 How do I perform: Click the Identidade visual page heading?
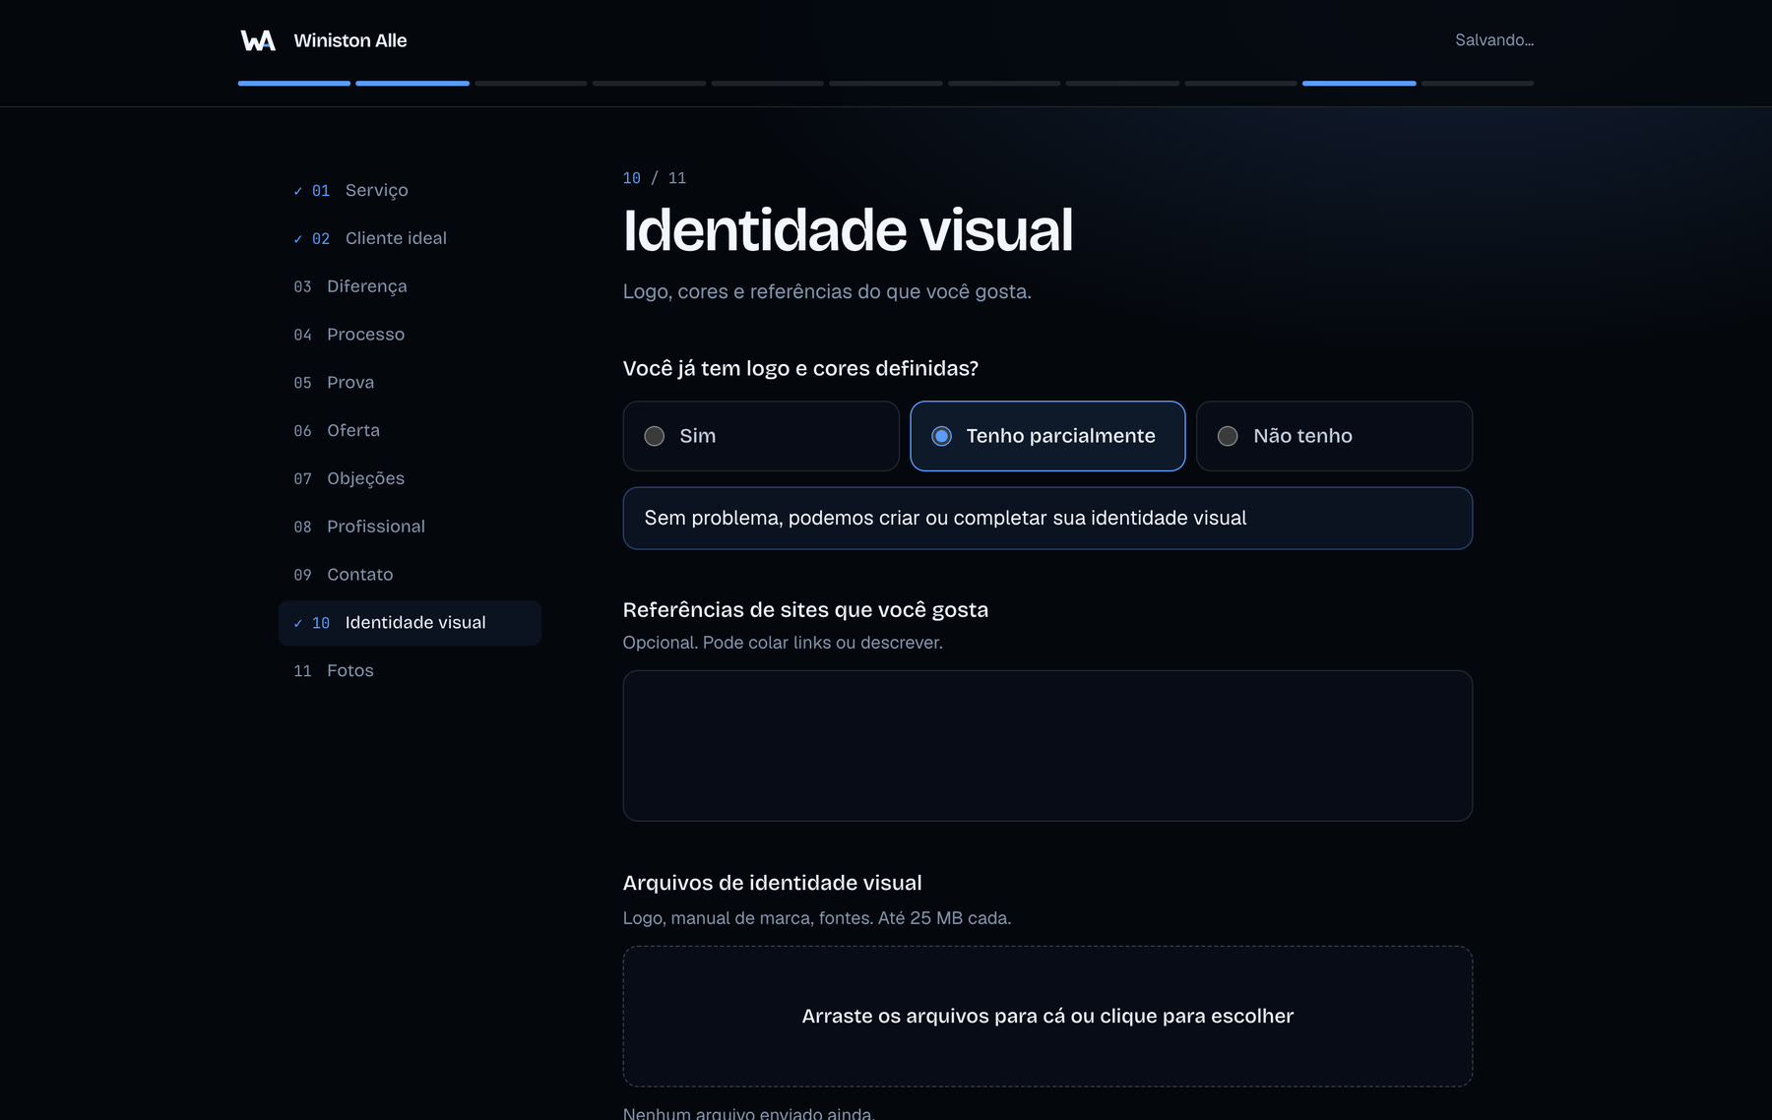pyautogui.click(x=848, y=231)
